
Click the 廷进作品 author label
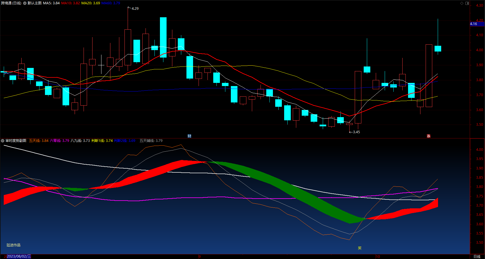point(14,245)
